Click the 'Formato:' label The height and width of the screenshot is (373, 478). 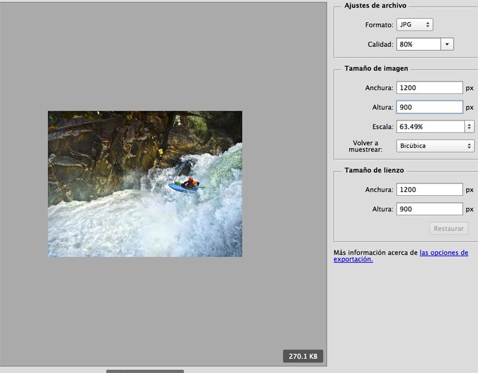[380, 25]
